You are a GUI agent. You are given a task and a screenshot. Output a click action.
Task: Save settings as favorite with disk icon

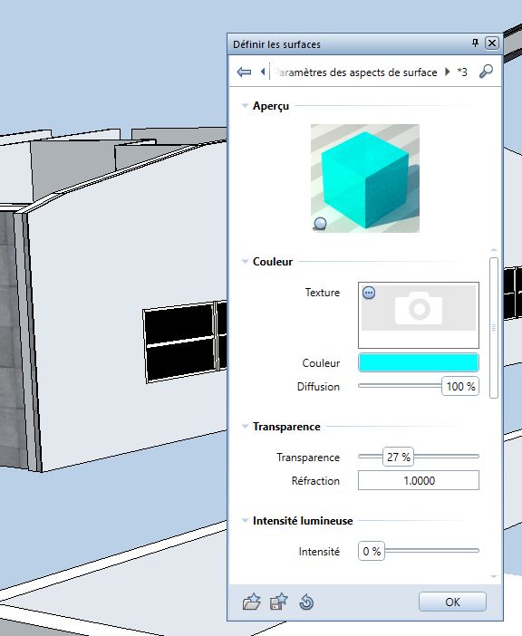tap(278, 602)
